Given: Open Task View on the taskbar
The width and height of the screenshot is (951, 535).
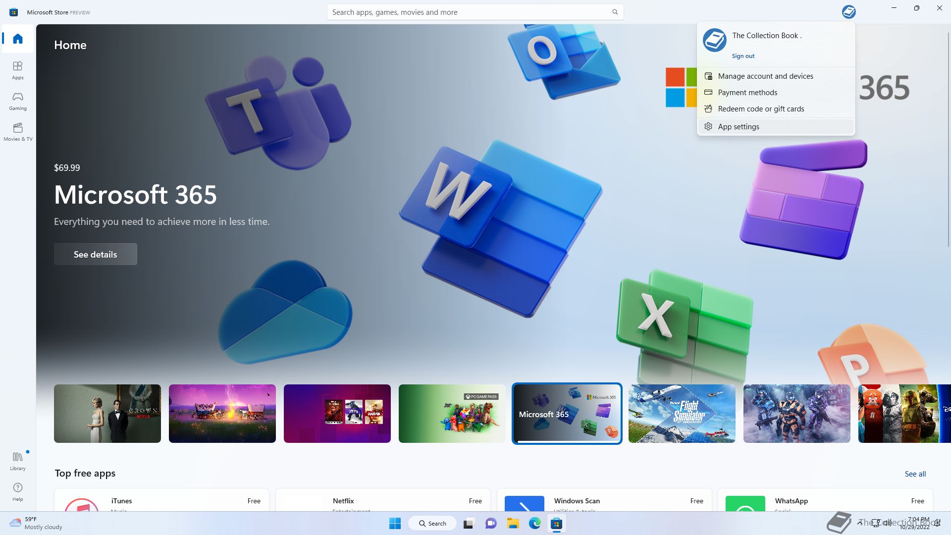Looking at the screenshot, I should [468, 523].
